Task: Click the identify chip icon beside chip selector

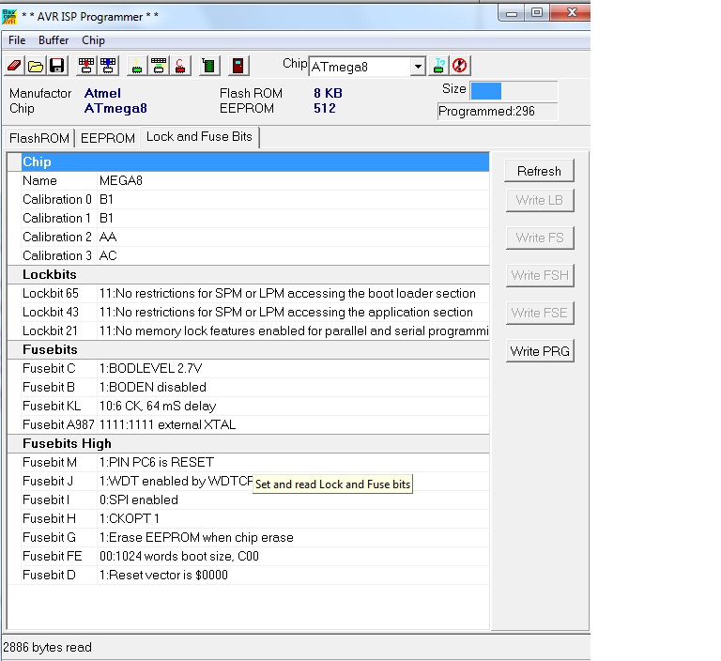Action: pos(438,66)
